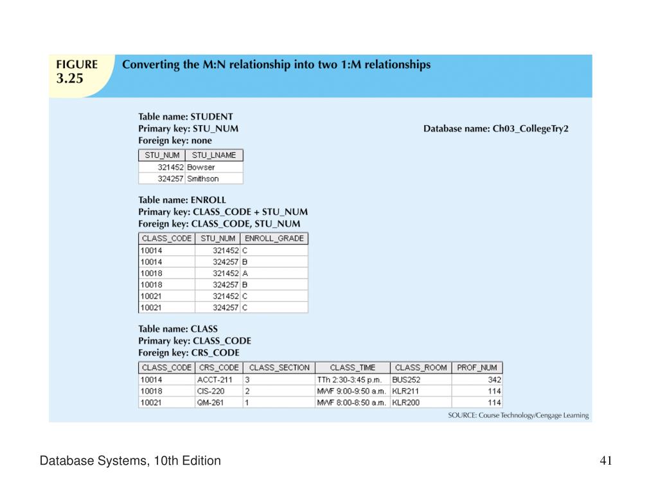Click CLASS_CODE header in ENROLL table
Viewport: 658px width, 493px height.
[x=166, y=239]
